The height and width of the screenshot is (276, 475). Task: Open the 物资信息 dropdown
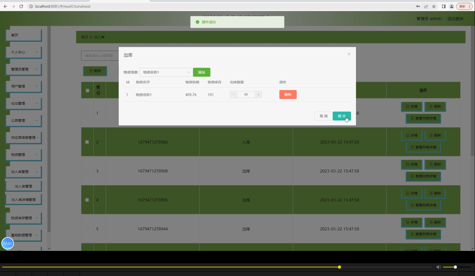166,72
